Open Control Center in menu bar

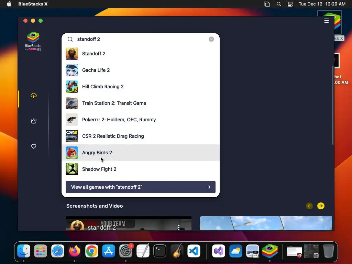pyautogui.click(x=290, y=4)
